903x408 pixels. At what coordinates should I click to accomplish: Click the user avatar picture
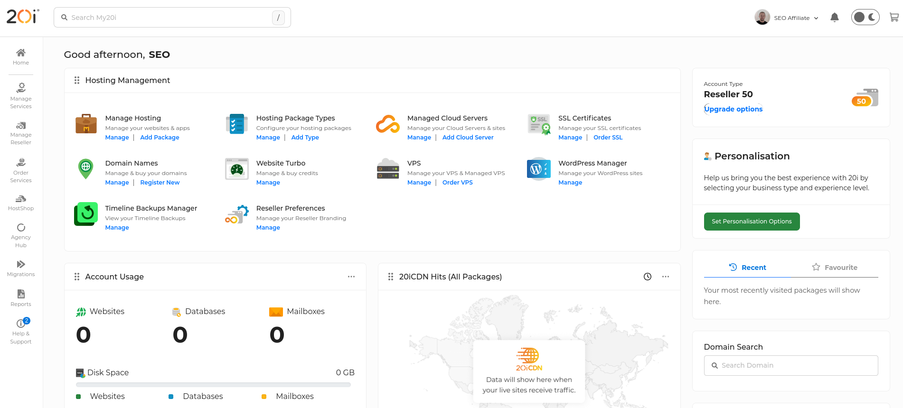pyautogui.click(x=762, y=17)
